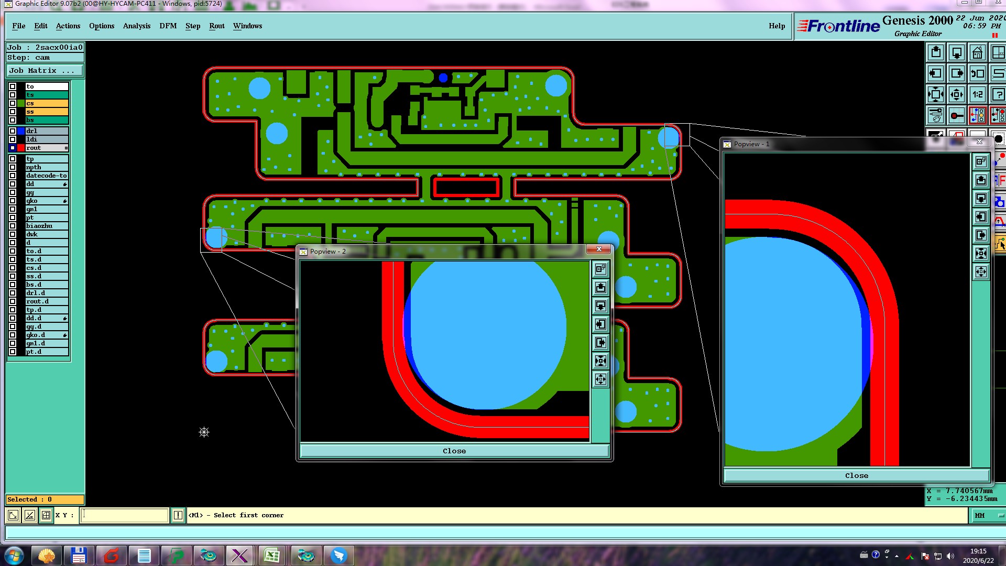This screenshot has height=566, width=1006.
Task: Open the tools wrench and palette icon
Action: [935, 115]
